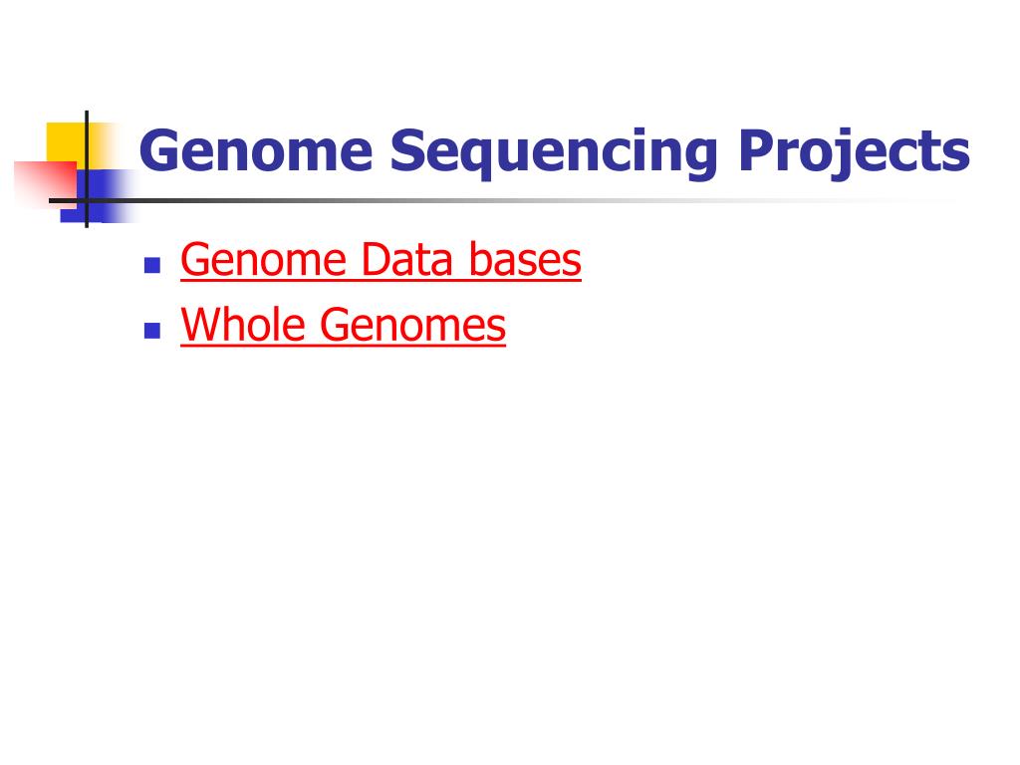The height and width of the screenshot is (765, 1020).
Task: Click the intersection of the two logo lines
Action: pyautogui.click(x=87, y=200)
